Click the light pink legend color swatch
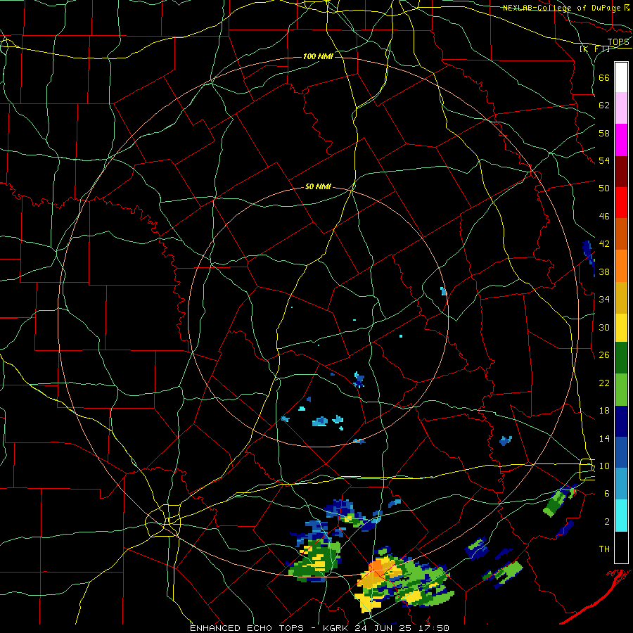633x633 pixels. (x=621, y=108)
